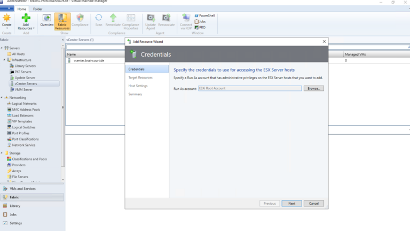Click the tree pane scroll down arrow
This screenshot has height=231, width=410.
pyautogui.click(x=63, y=180)
